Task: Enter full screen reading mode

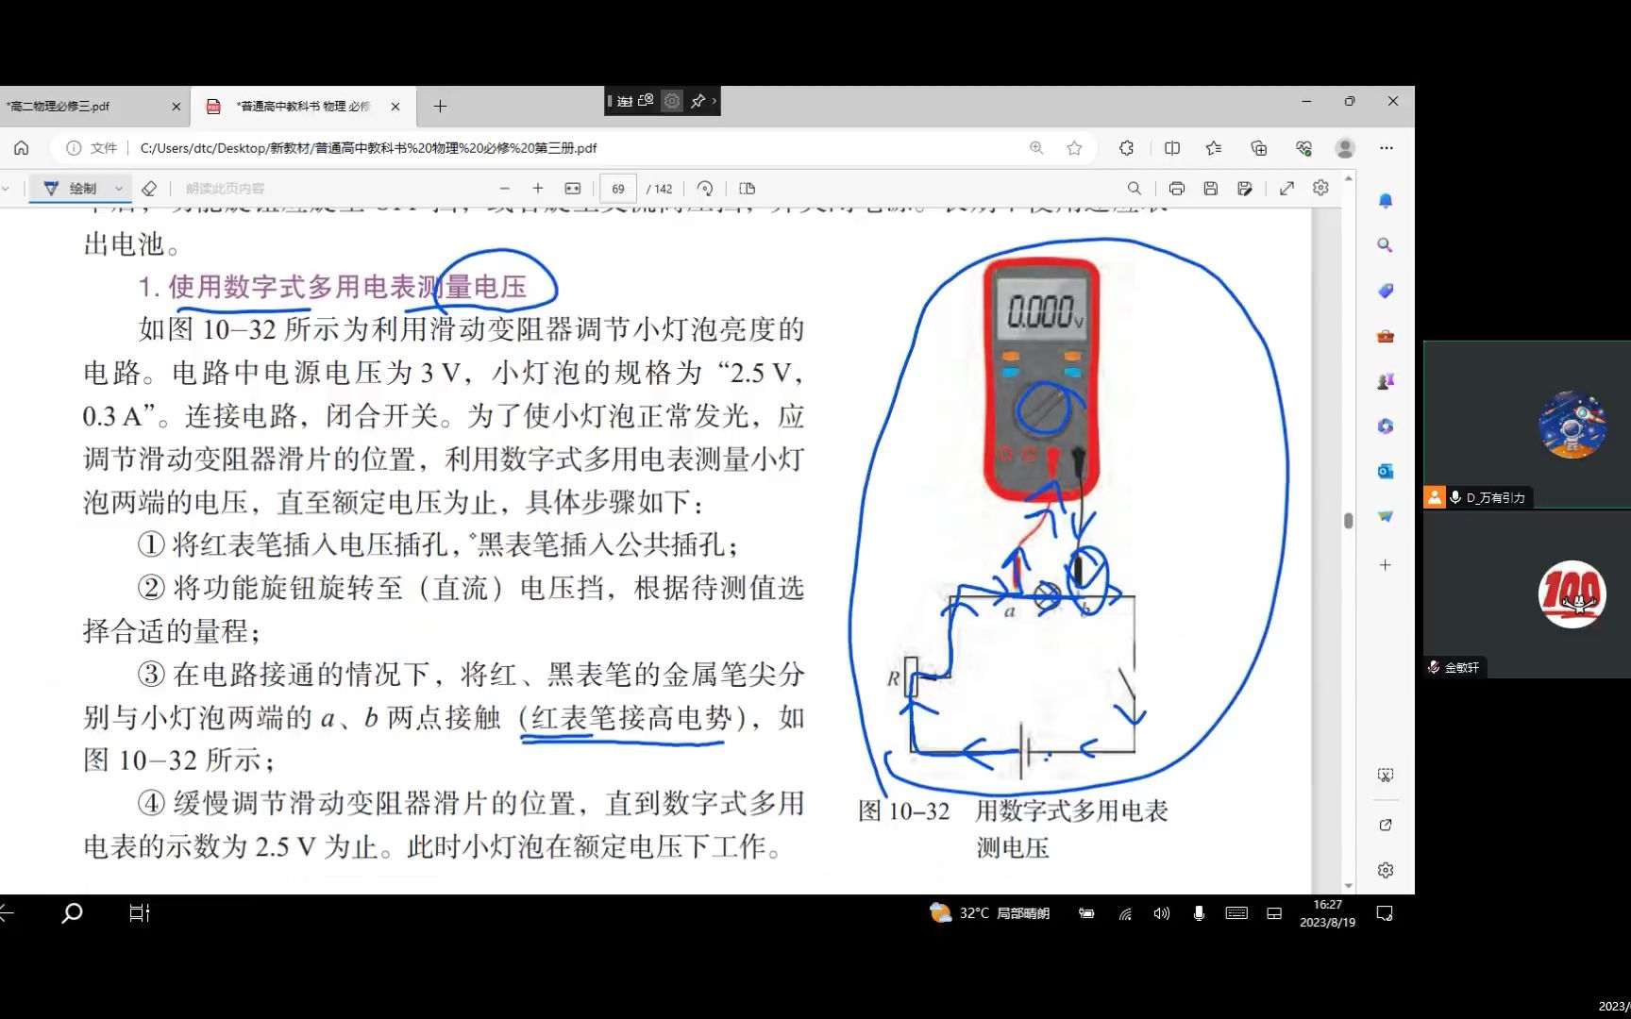Action: coord(1286,188)
